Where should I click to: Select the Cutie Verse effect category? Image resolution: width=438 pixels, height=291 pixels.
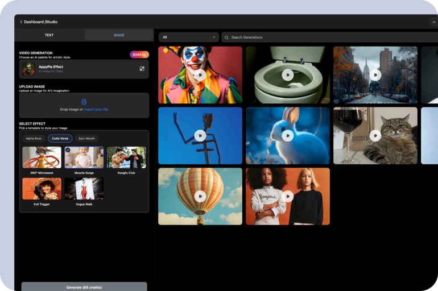pyautogui.click(x=60, y=138)
